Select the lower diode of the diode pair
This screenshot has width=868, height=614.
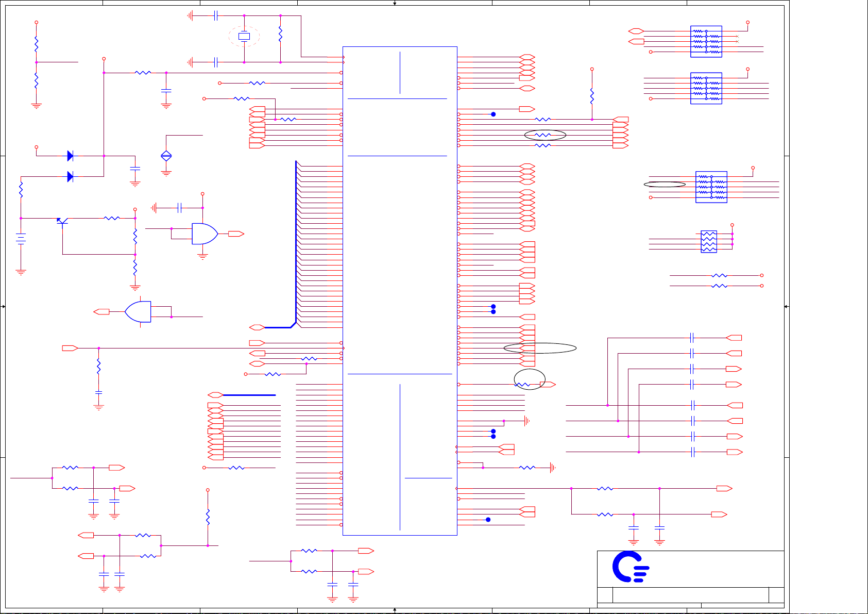tap(70, 177)
